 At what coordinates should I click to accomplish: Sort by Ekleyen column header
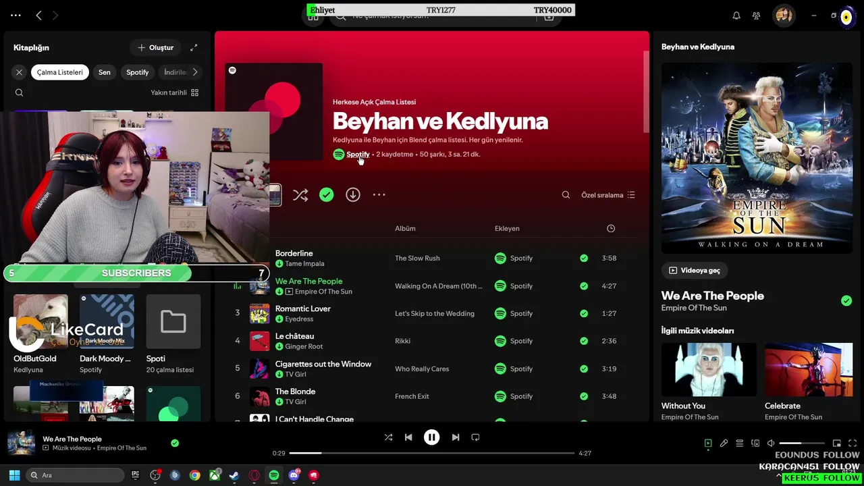[x=507, y=228]
